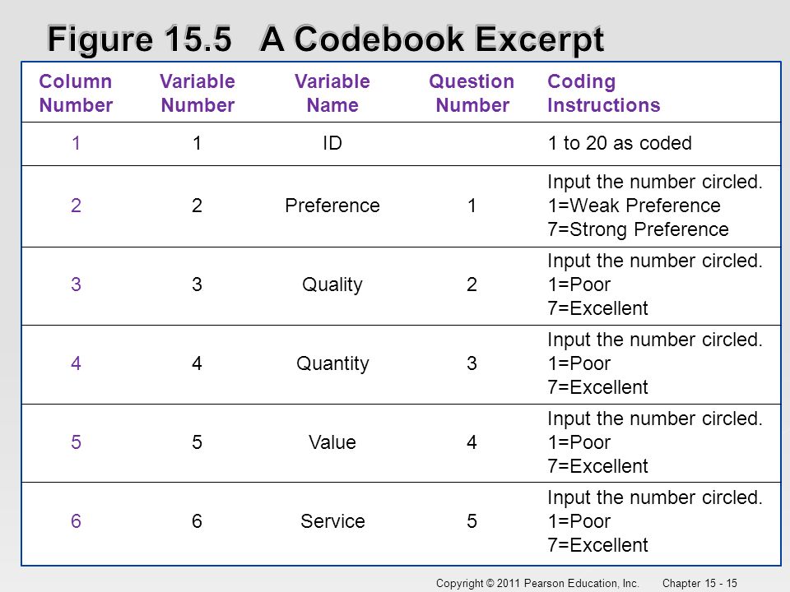Viewport: 790px width, 592px height.
Task: Click the Variable Name column header
Action: 332,93
